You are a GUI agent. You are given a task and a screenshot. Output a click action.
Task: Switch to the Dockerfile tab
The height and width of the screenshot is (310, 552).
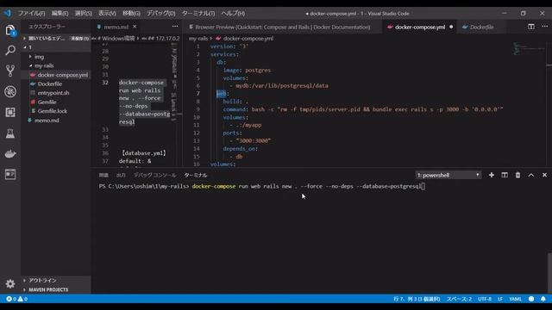481,27
